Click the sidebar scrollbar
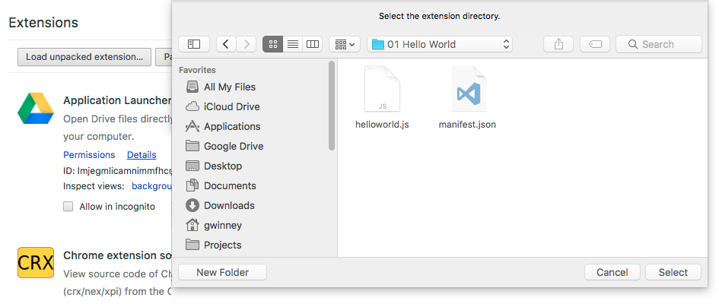The height and width of the screenshot is (304, 719). 332,106
